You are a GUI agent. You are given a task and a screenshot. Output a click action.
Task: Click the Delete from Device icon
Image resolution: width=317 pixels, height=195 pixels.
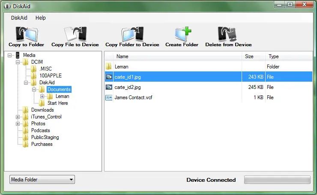tap(227, 34)
